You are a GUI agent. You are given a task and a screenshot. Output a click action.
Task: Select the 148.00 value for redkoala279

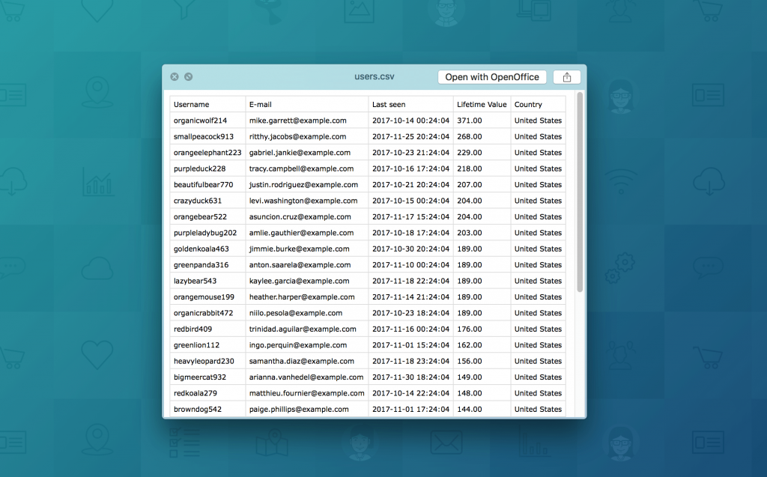click(x=470, y=394)
